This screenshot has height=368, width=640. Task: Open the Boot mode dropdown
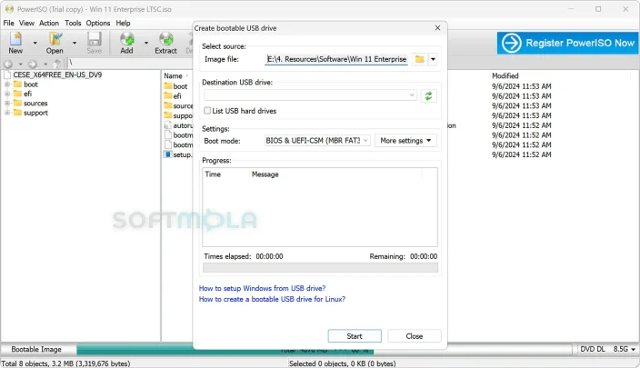(x=317, y=140)
